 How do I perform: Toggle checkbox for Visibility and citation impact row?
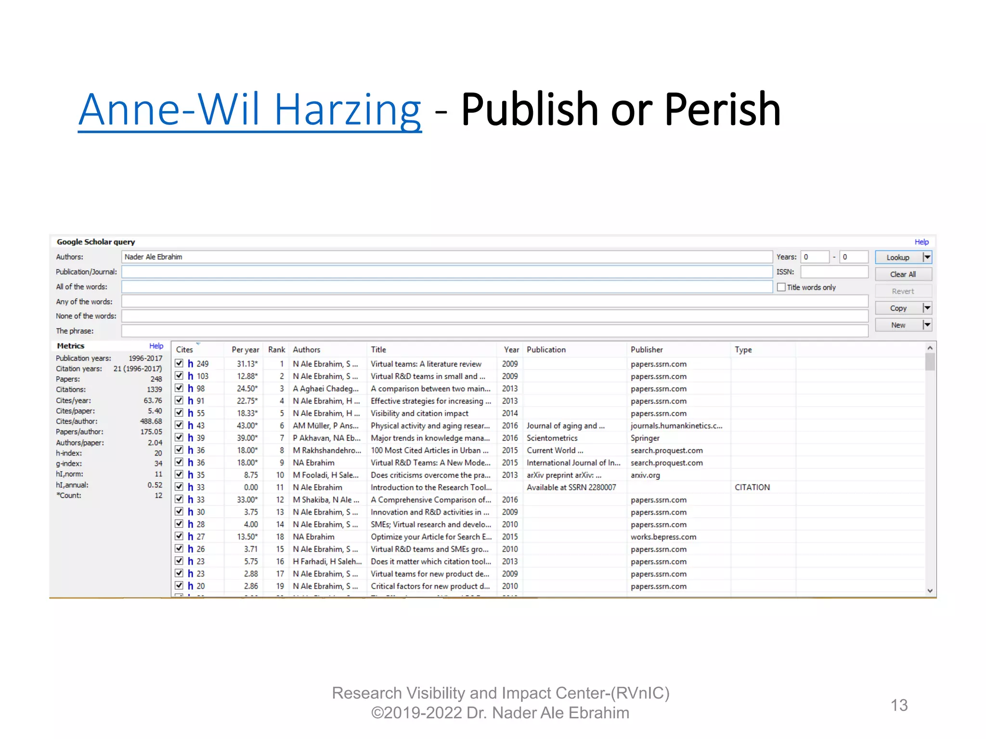(x=179, y=413)
